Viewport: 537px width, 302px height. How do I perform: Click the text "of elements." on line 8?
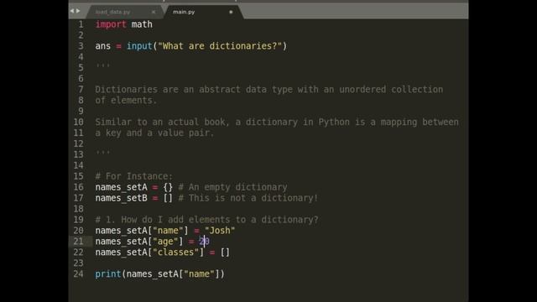[x=126, y=101]
